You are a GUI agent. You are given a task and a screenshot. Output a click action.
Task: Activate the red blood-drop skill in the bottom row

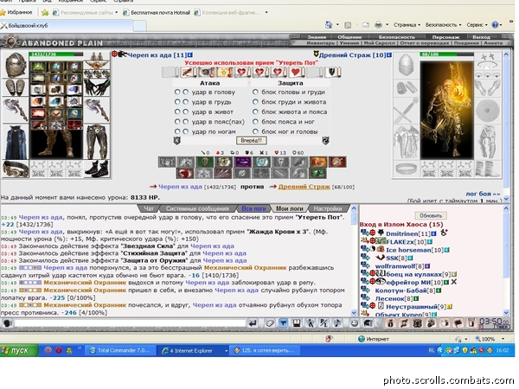[185, 174]
